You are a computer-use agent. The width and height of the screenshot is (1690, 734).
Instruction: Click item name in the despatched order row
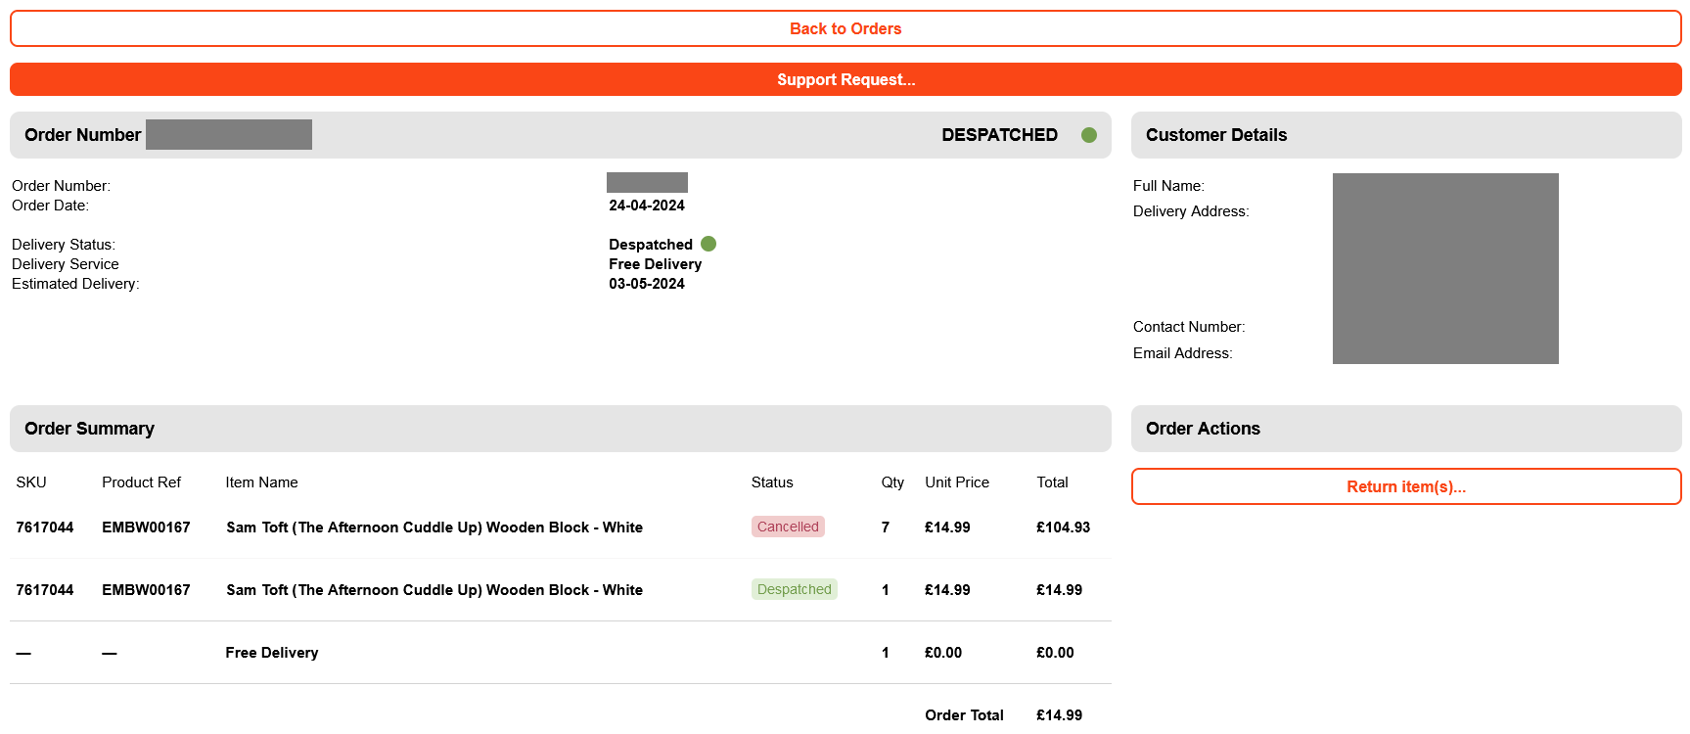(x=434, y=590)
